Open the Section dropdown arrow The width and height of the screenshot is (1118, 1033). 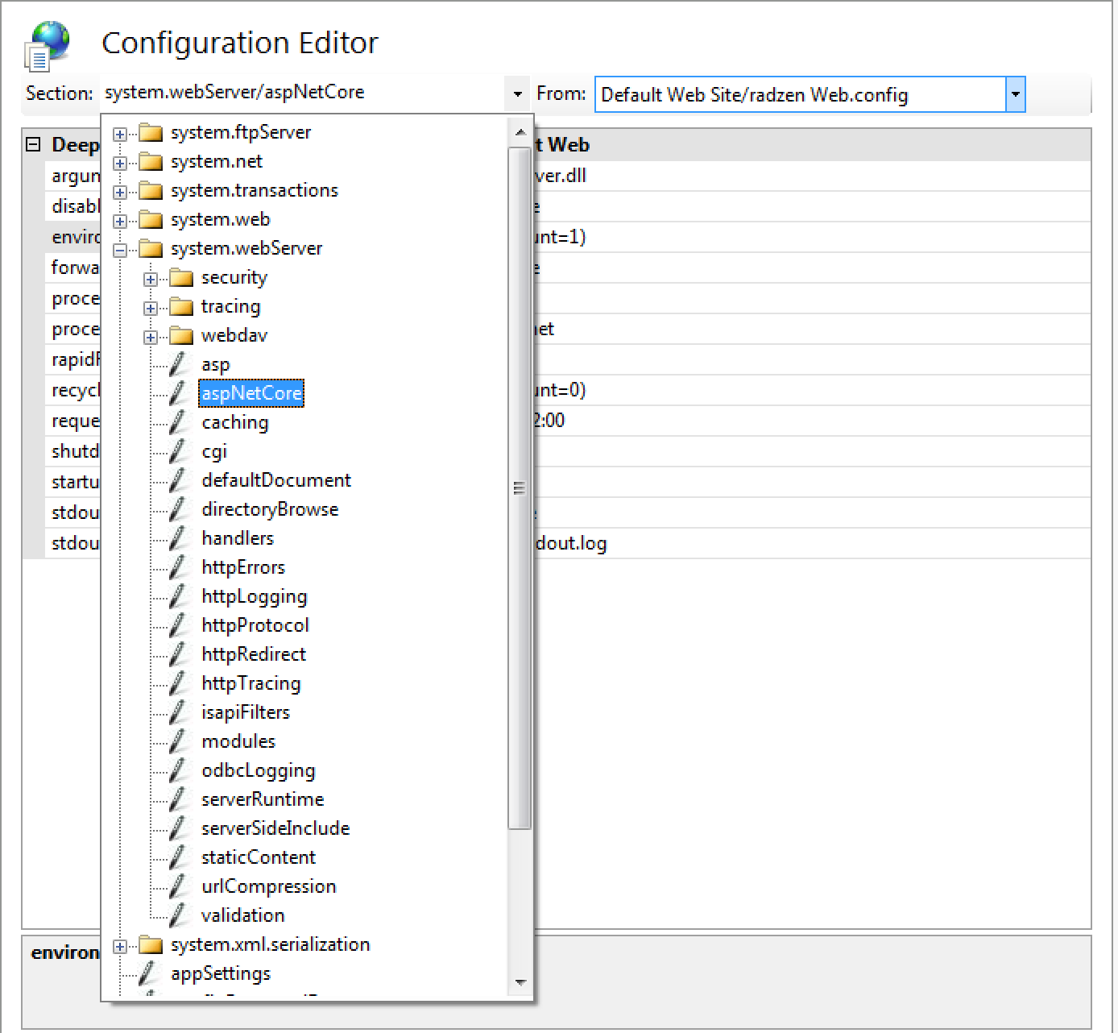(x=517, y=94)
